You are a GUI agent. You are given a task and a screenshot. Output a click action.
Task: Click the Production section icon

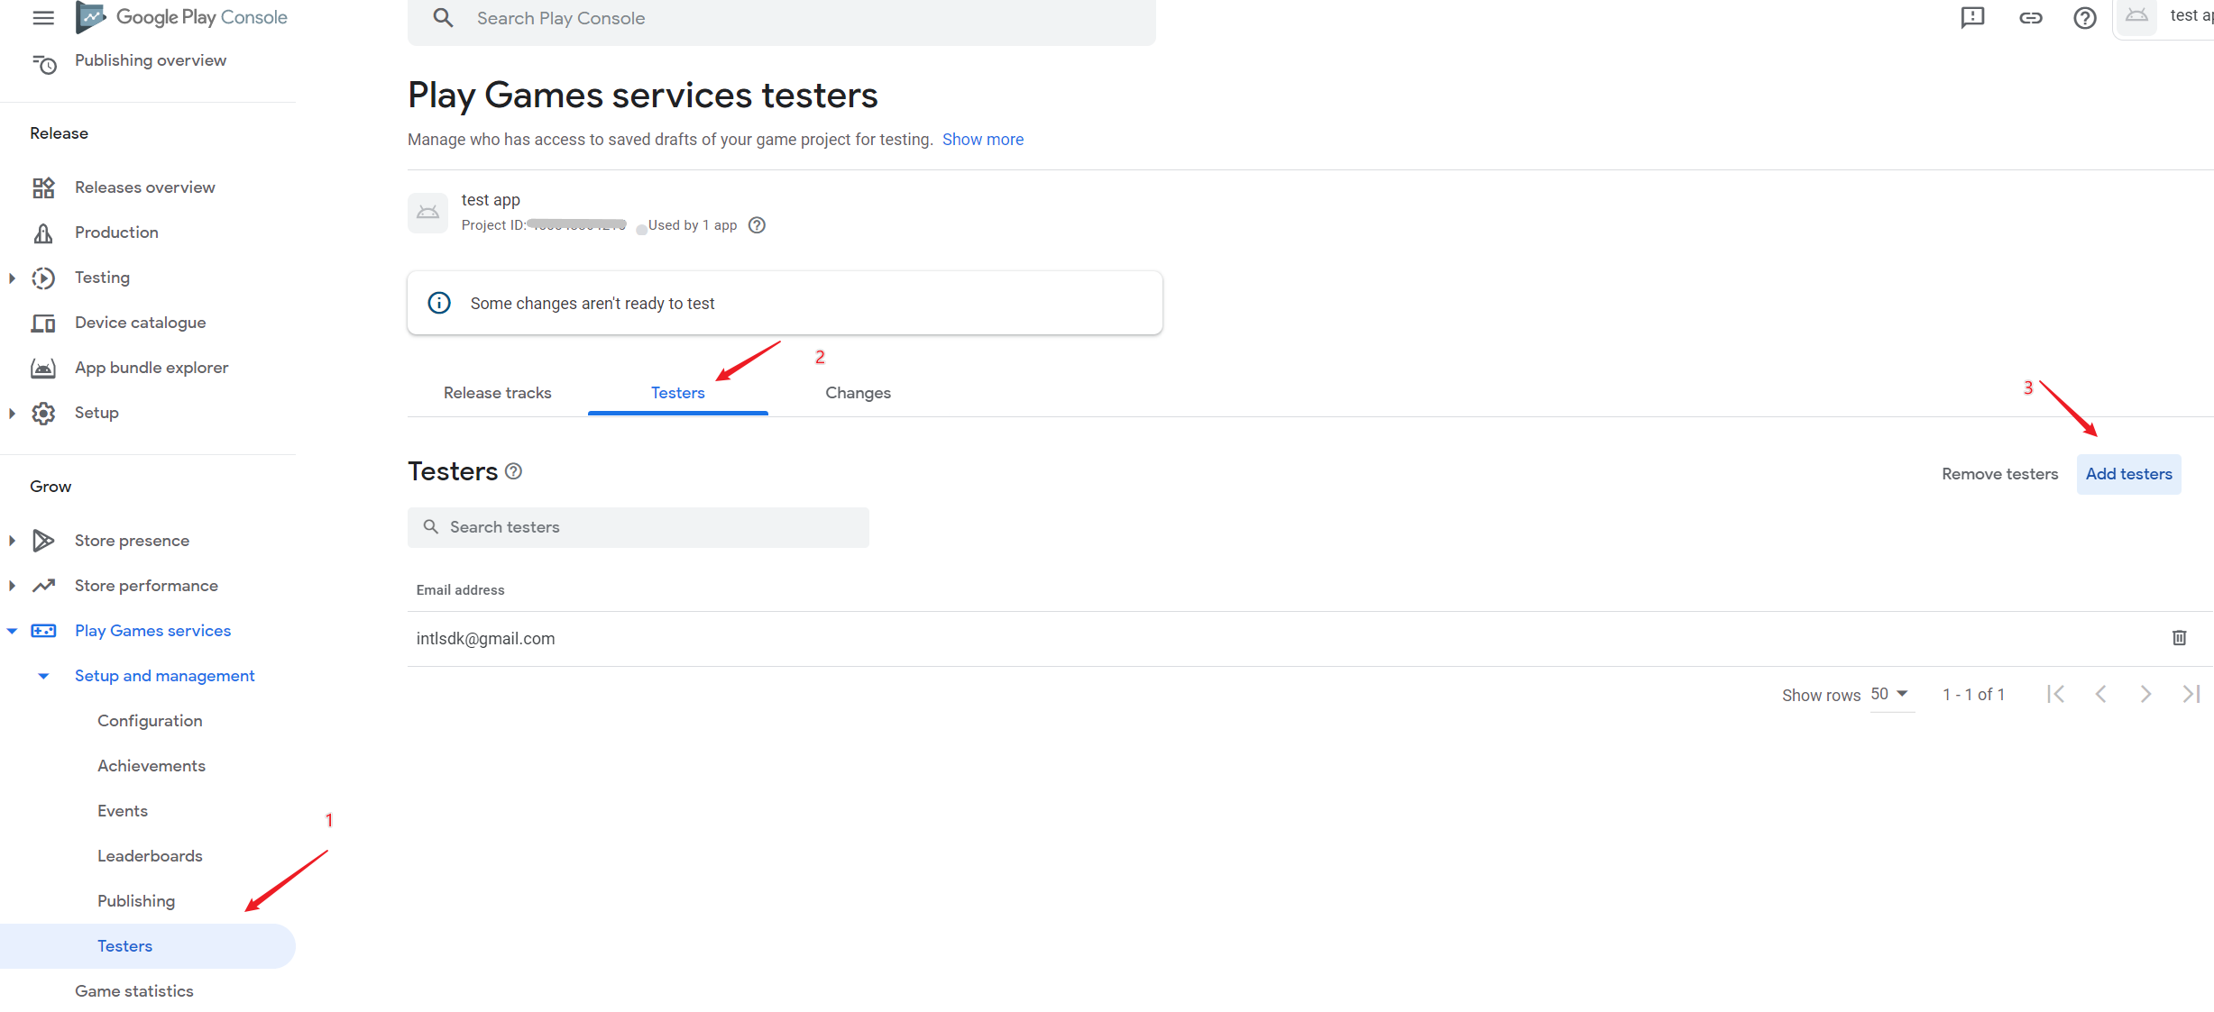click(x=42, y=232)
